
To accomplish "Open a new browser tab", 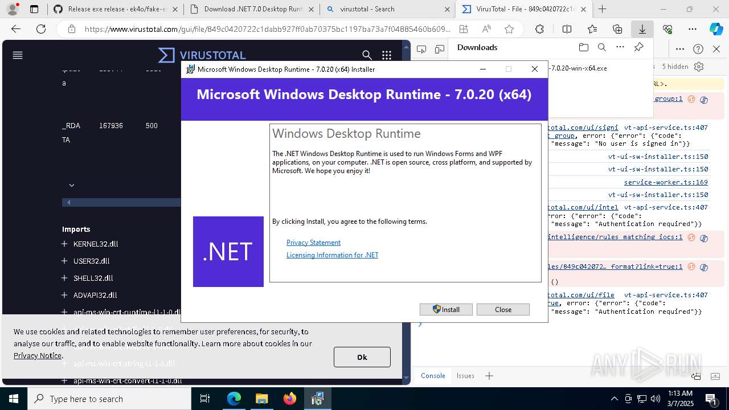I will 602,9.
